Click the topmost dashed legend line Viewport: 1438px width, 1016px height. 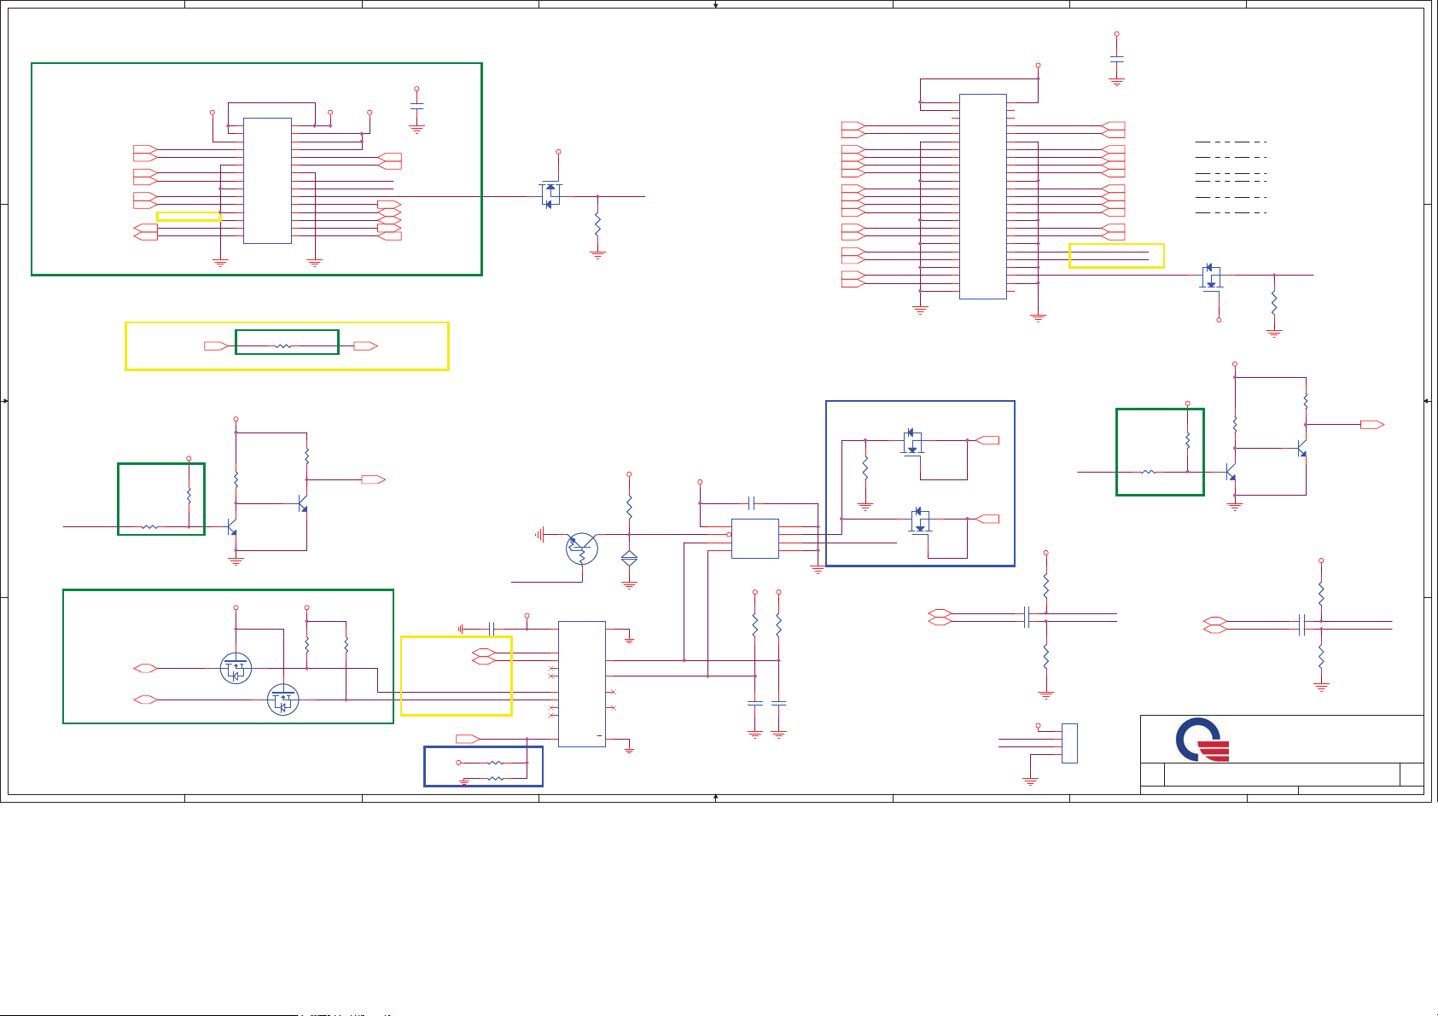[1230, 142]
